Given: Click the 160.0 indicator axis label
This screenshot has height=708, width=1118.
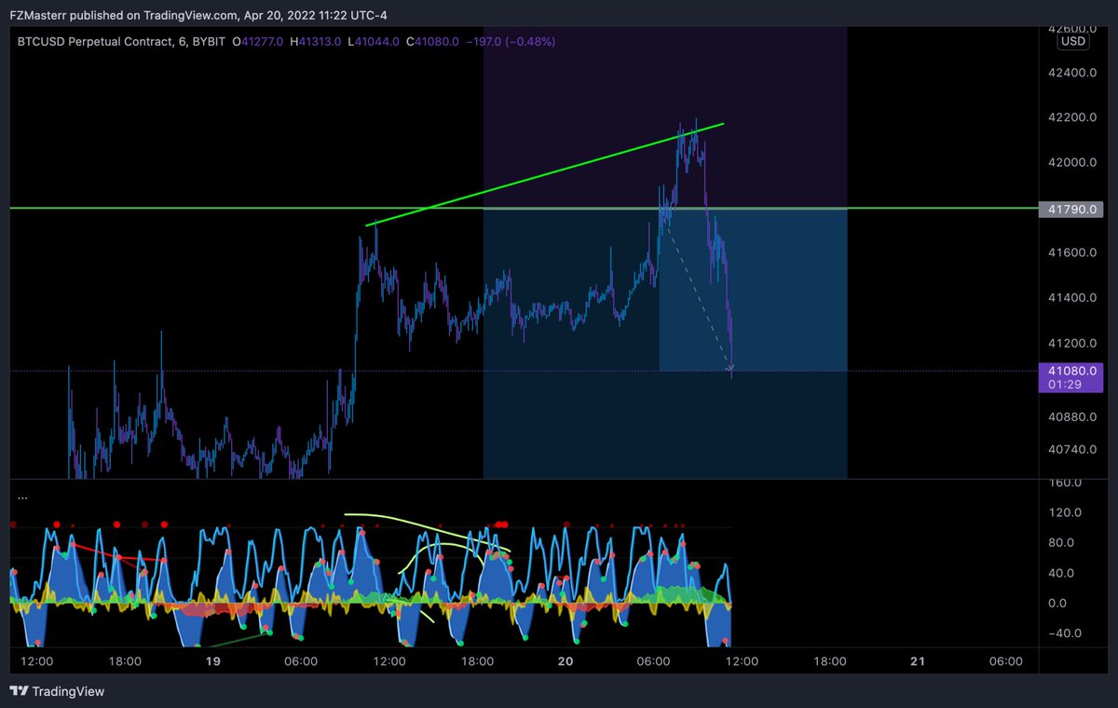Looking at the screenshot, I should click(1066, 483).
